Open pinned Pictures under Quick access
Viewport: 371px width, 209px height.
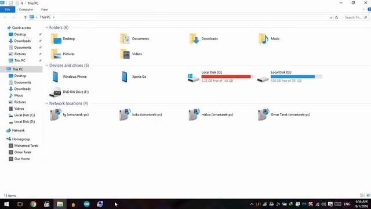pyautogui.click(x=17, y=54)
